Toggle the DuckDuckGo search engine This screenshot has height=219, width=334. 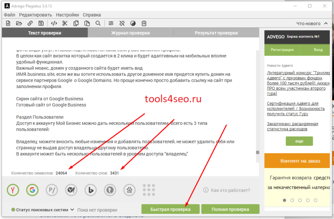pyautogui.click(x=110, y=190)
